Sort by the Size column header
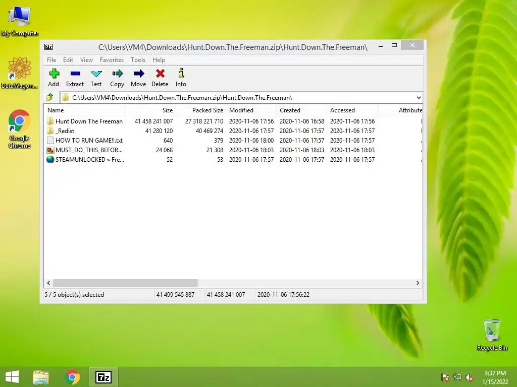Screen dimensions: 517x387 [150, 110]
